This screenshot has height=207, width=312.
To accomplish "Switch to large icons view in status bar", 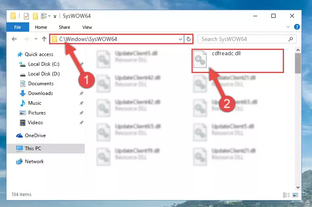I will [x=295, y=195].
